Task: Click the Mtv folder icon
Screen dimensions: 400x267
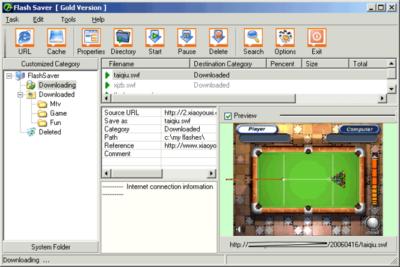Action: click(42, 104)
